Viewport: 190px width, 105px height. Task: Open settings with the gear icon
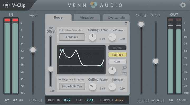pyautogui.click(x=183, y=5)
